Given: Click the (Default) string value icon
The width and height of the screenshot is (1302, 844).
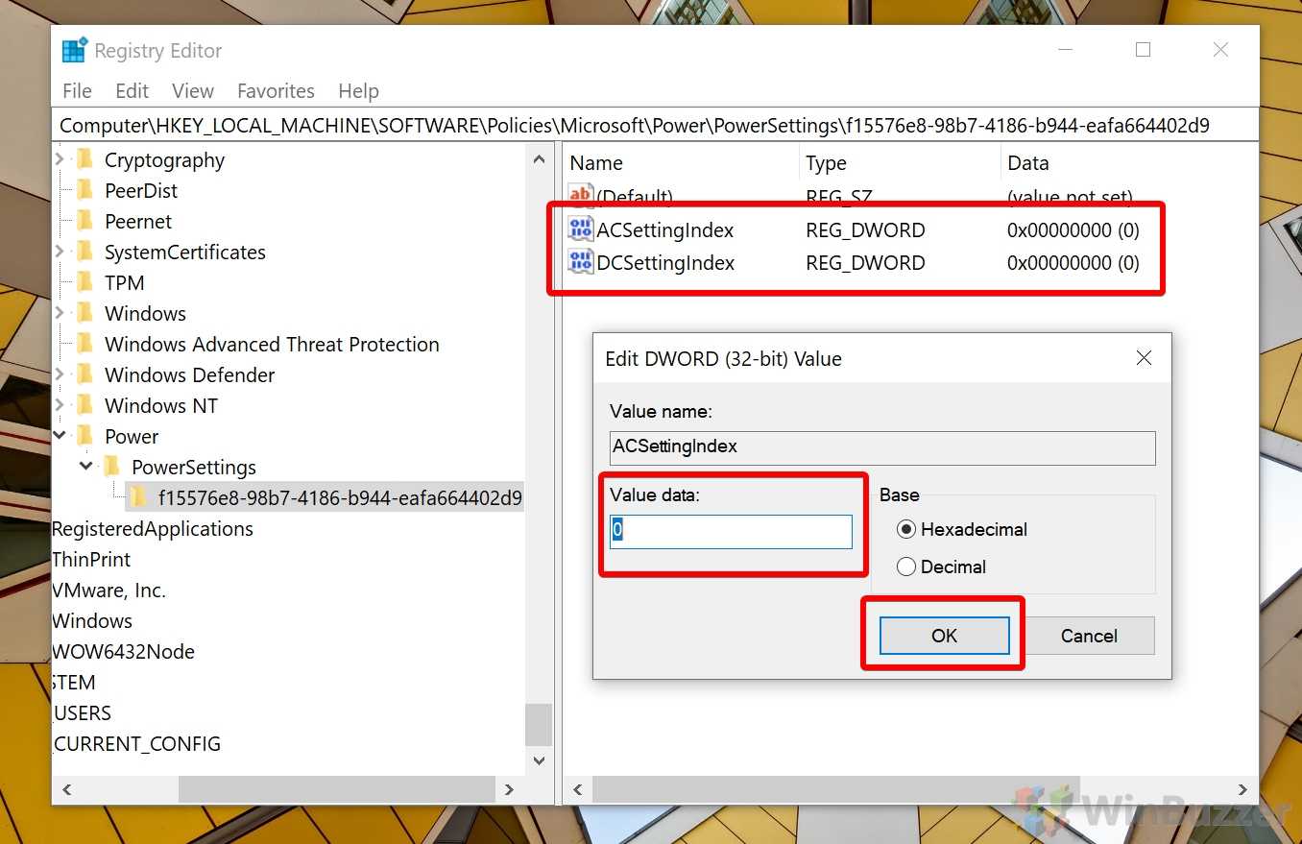Looking at the screenshot, I should (581, 196).
